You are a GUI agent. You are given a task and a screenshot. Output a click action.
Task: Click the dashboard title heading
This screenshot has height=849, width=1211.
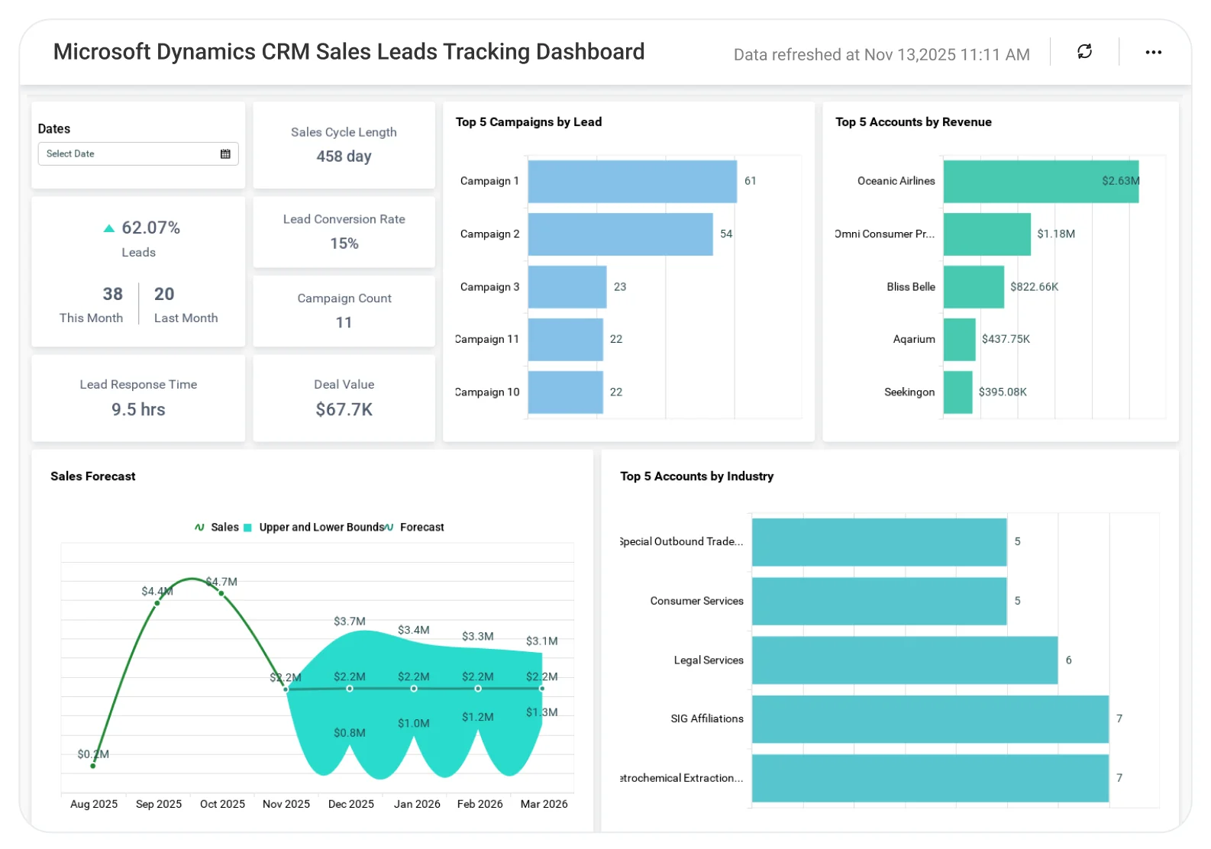point(349,52)
